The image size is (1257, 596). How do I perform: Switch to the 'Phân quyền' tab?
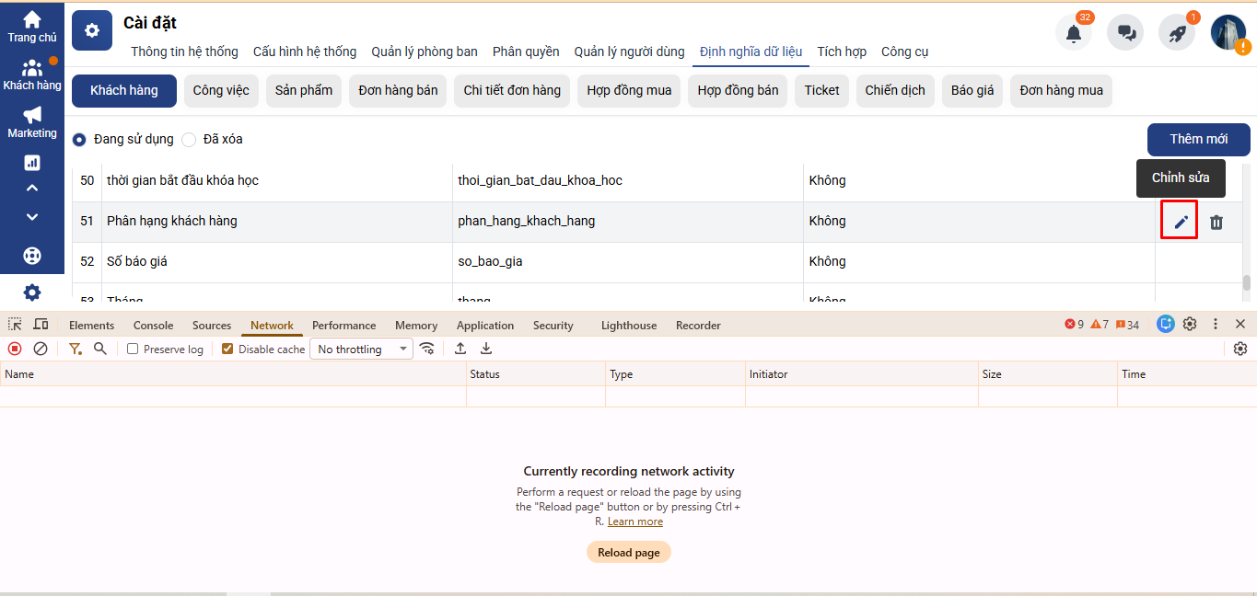click(x=526, y=52)
